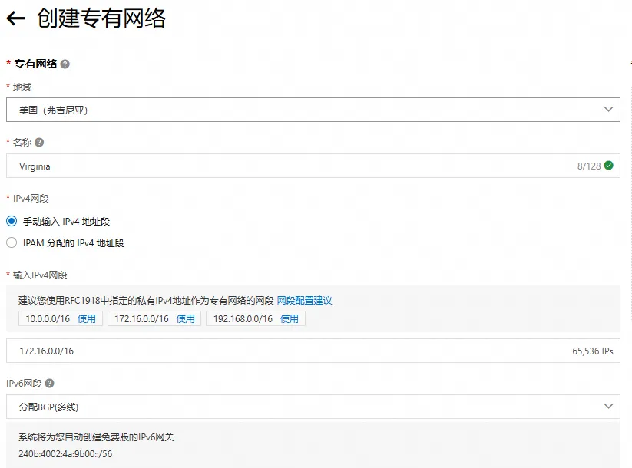Click the 输入IPv4网段 field label

tap(40, 275)
